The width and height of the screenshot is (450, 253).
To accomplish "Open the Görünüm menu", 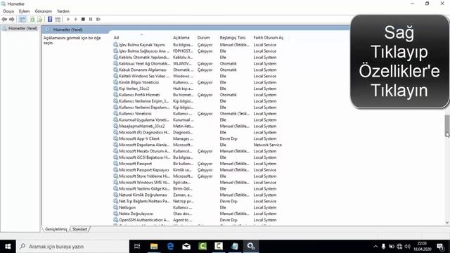I will [44, 11].
